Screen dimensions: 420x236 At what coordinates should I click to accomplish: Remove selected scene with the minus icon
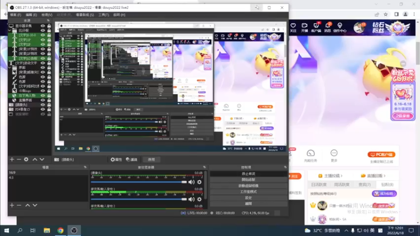[19, 205]
